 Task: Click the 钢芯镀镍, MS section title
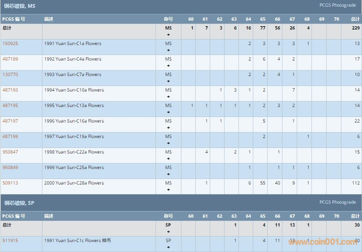point(20,6)
